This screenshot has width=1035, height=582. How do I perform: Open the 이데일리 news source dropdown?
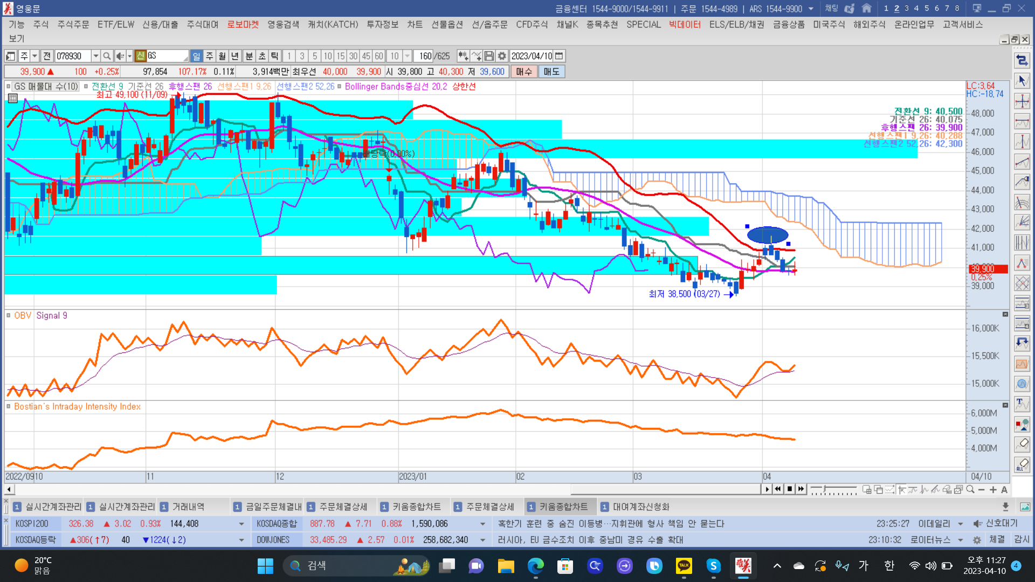[x=960, y=524]
